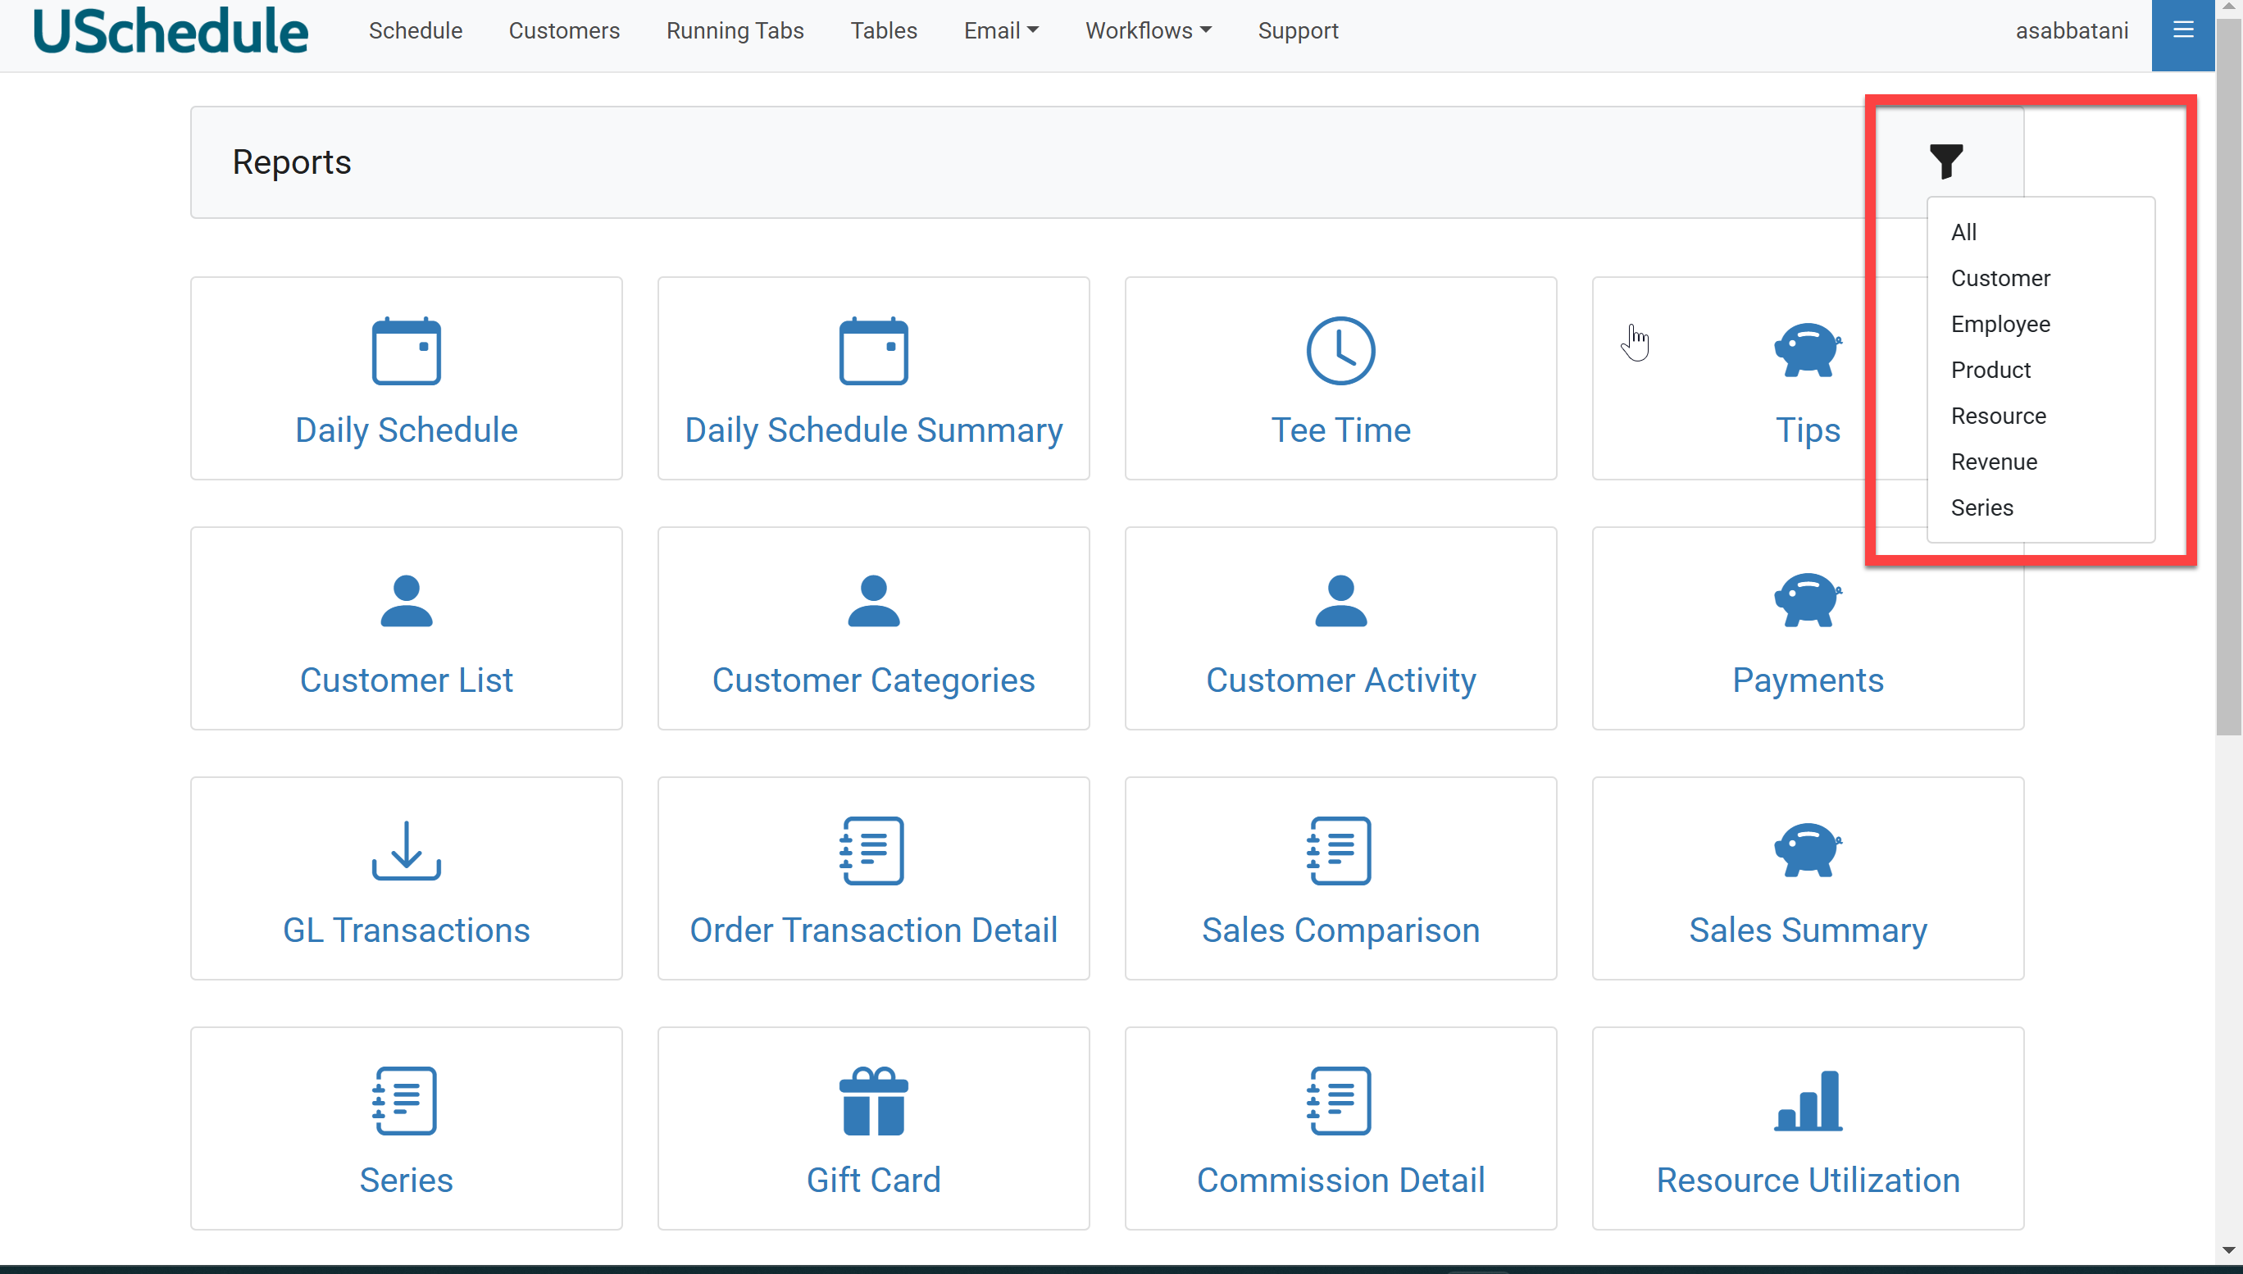This screenshot has height=1274, width=2243.
Task: Click the Order Transaction Detail notebook icon
Action: (873, 850)
